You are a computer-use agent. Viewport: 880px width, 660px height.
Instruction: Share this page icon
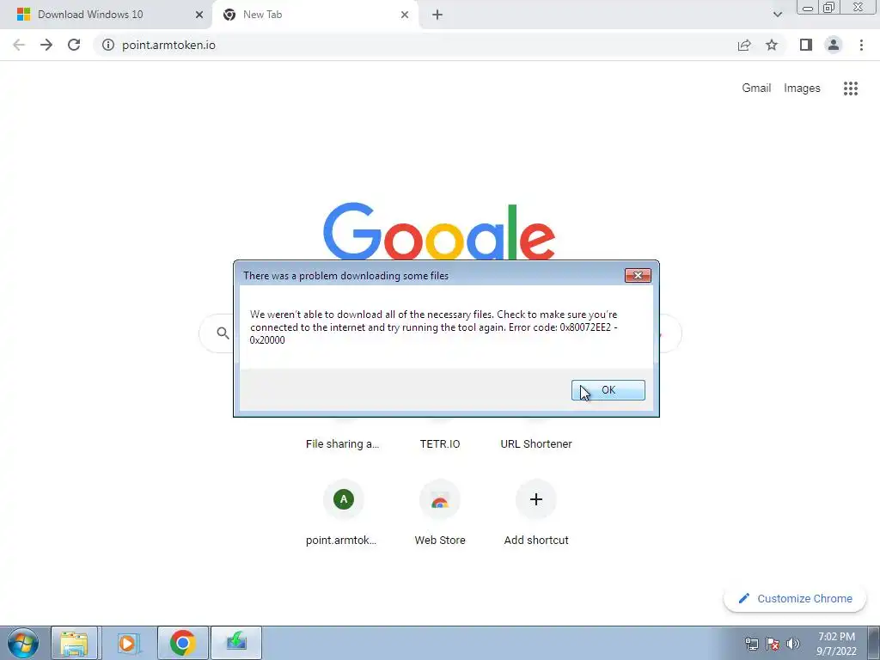click(x=744, y=45)
